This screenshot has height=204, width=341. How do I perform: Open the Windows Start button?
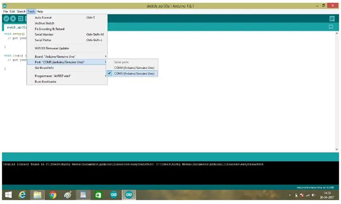8,195
